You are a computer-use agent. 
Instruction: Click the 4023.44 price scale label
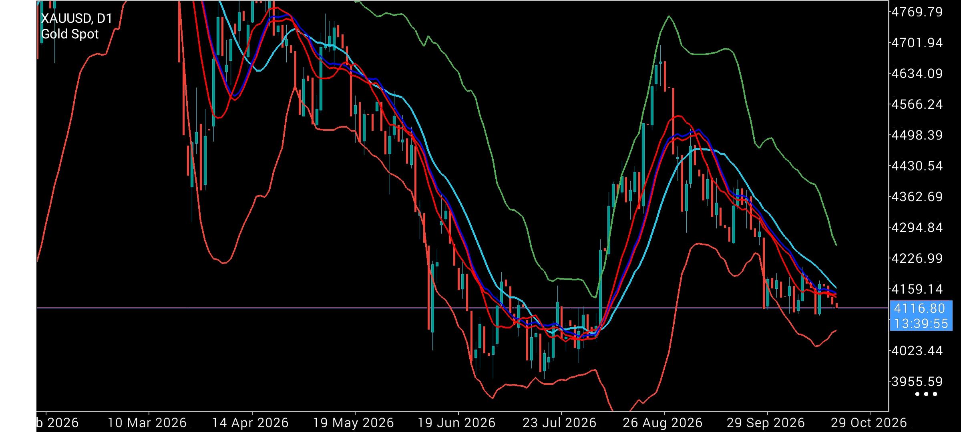pyautogui.click(x=917, y=351)
